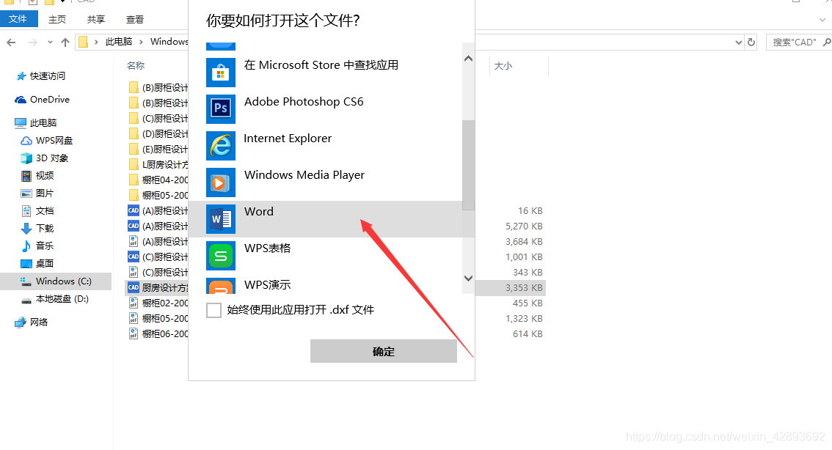832x450 pixels.
Task: Click the 此电脑 breadcrumb in address bar
Action: (118, 42)
